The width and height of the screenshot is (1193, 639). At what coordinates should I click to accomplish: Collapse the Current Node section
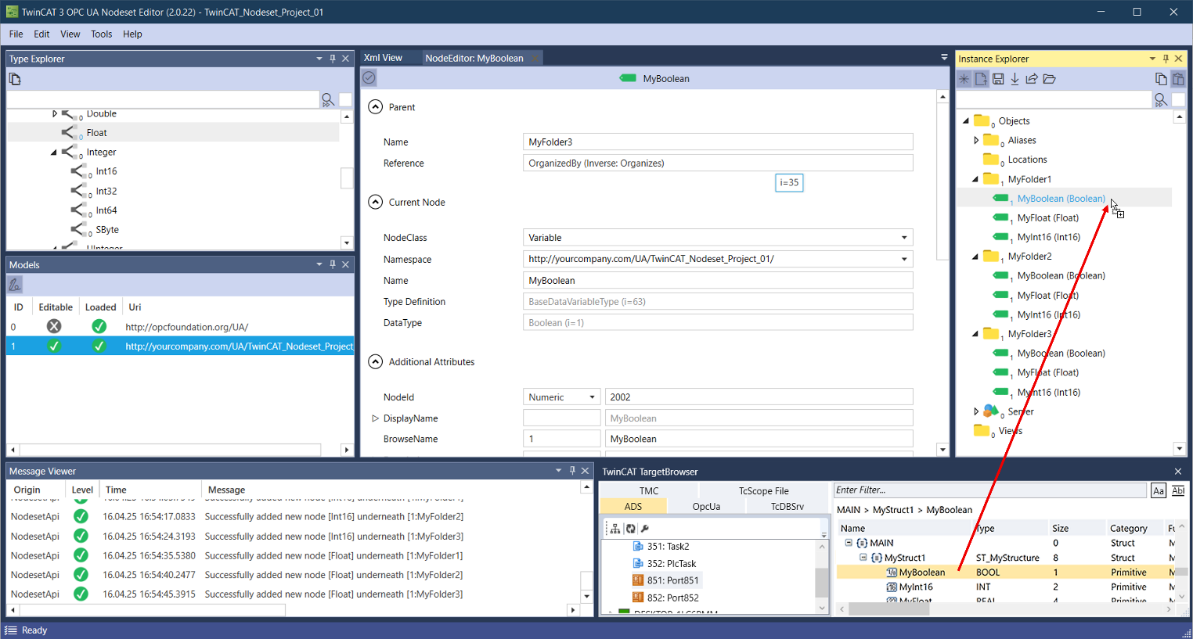point(376,202)
